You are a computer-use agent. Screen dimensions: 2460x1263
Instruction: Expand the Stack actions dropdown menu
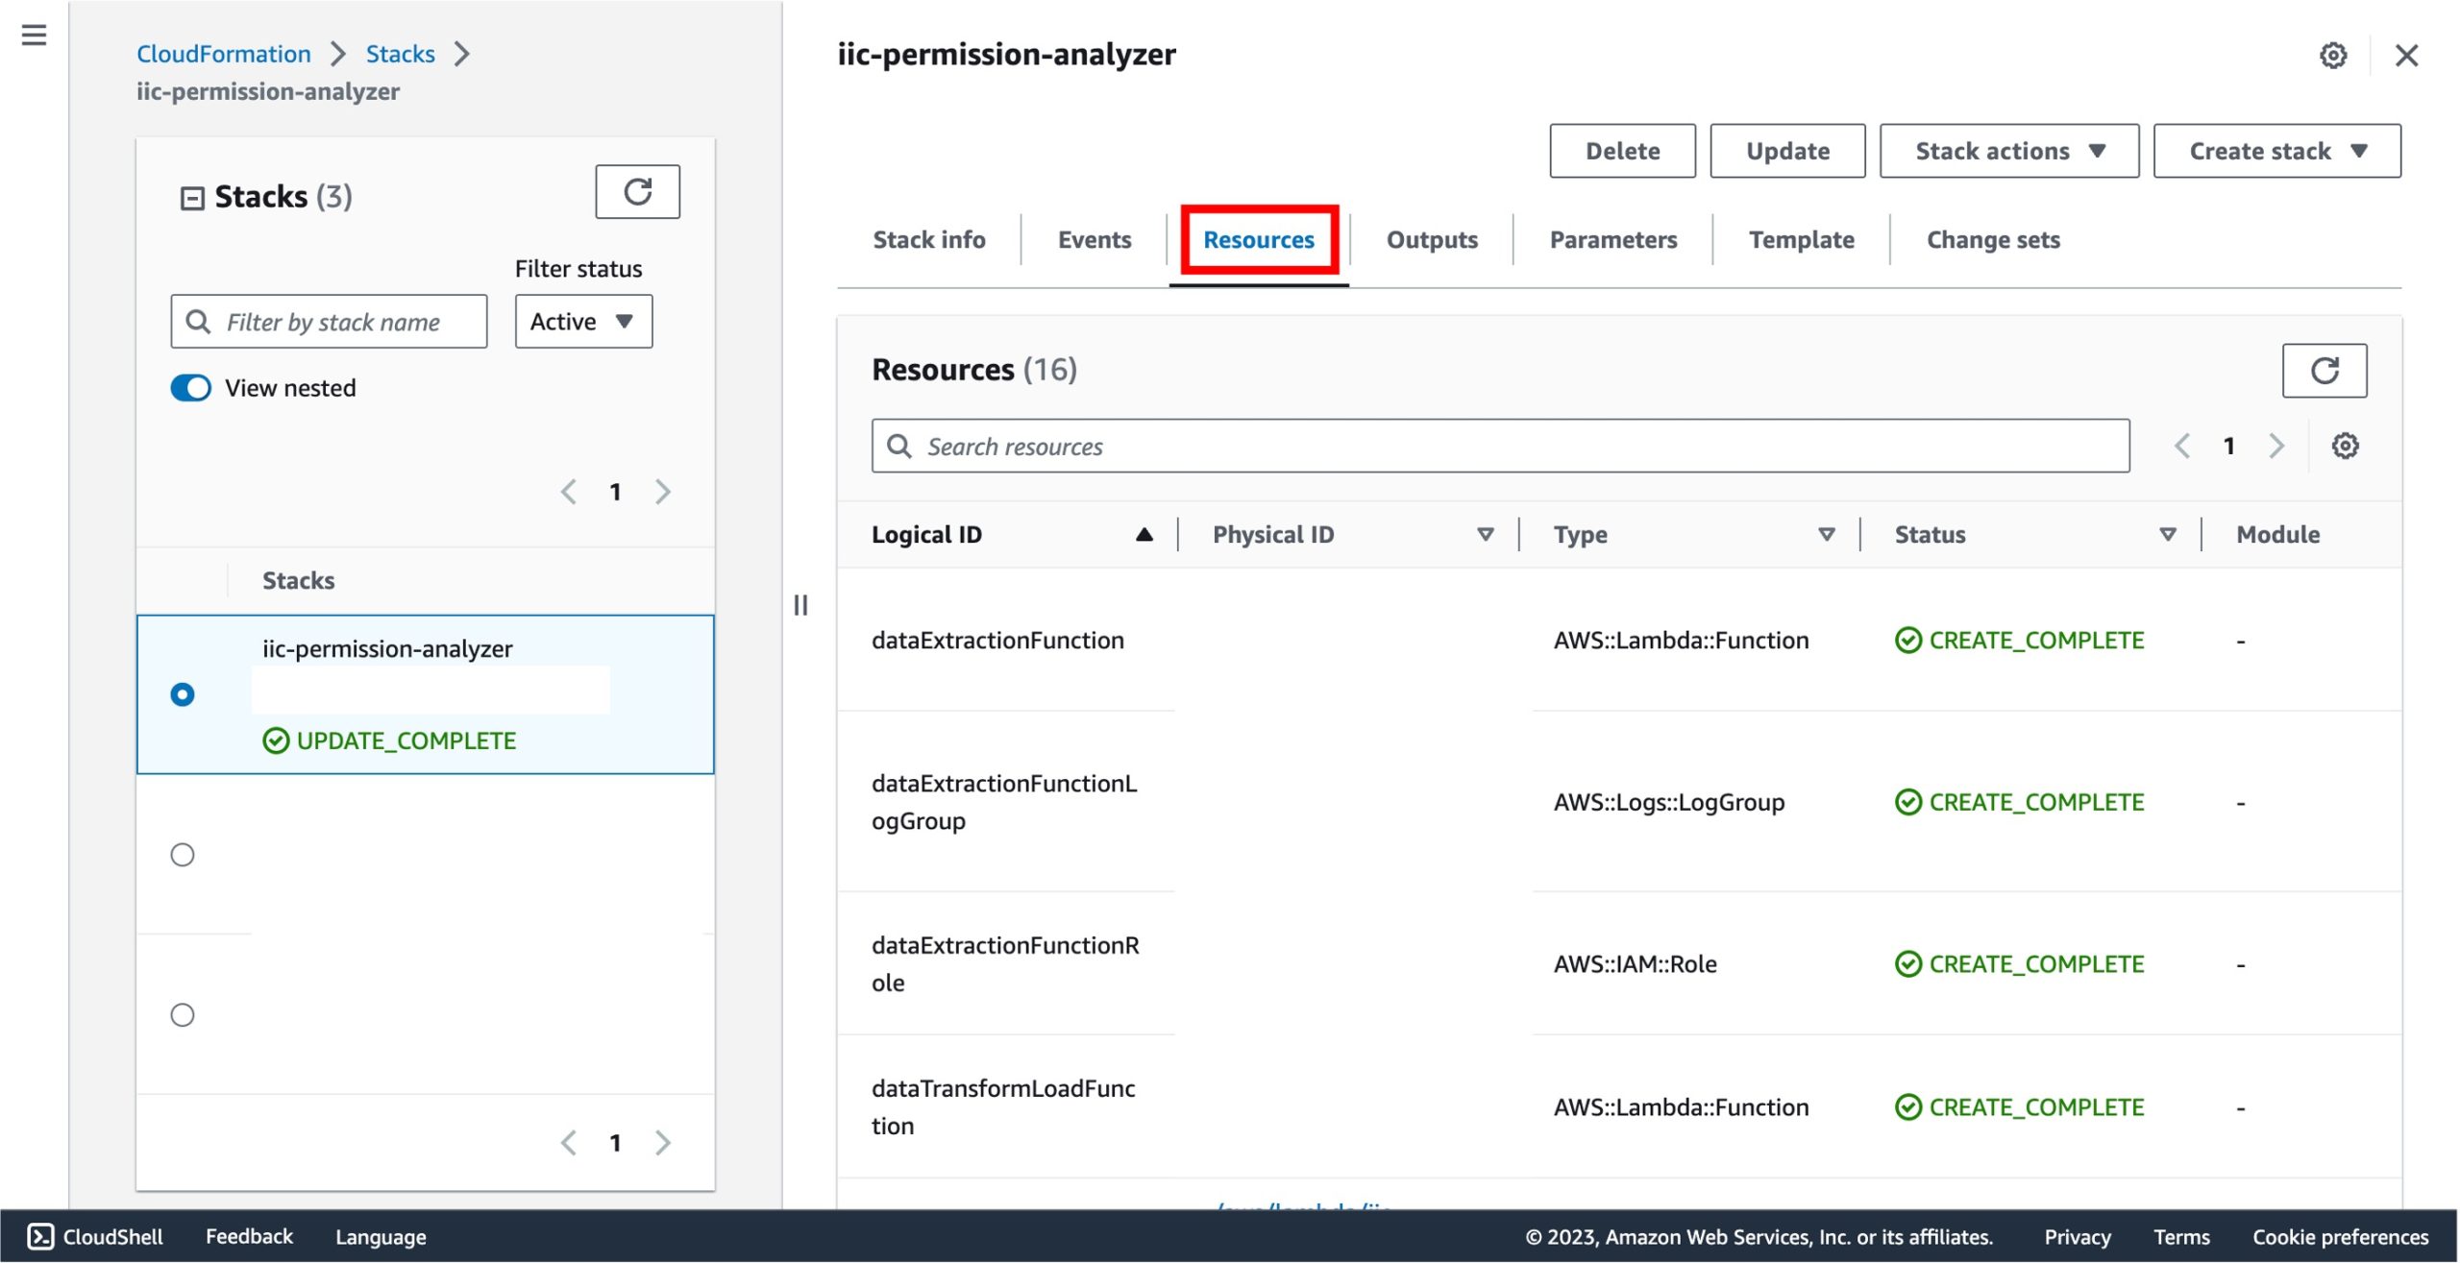[2005, 150]
